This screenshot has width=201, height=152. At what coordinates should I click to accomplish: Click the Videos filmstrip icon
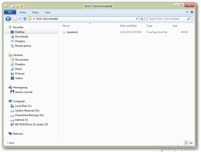12,78
